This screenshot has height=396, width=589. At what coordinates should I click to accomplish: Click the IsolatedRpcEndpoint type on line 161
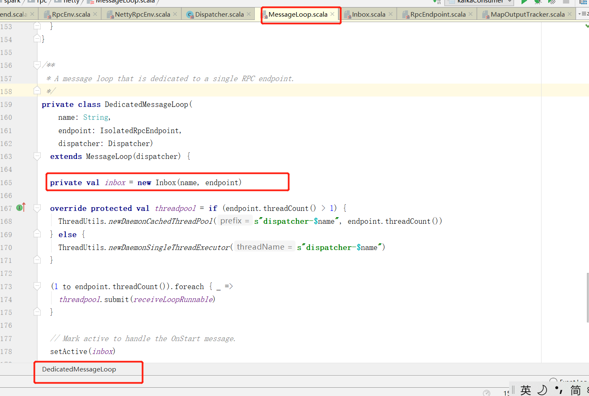[x=139, y=131]
